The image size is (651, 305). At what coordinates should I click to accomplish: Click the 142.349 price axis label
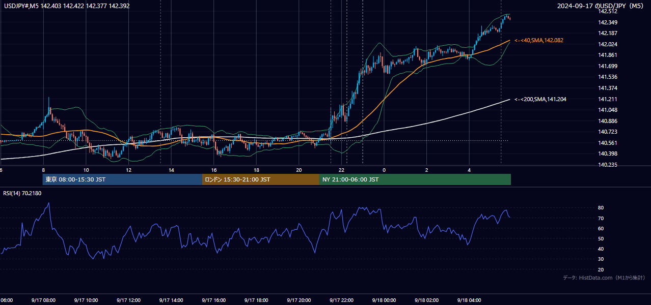pos(608,22)
